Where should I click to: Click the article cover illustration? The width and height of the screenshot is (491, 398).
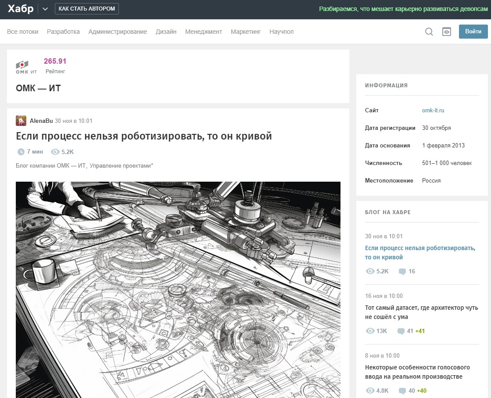pos(178,290)
